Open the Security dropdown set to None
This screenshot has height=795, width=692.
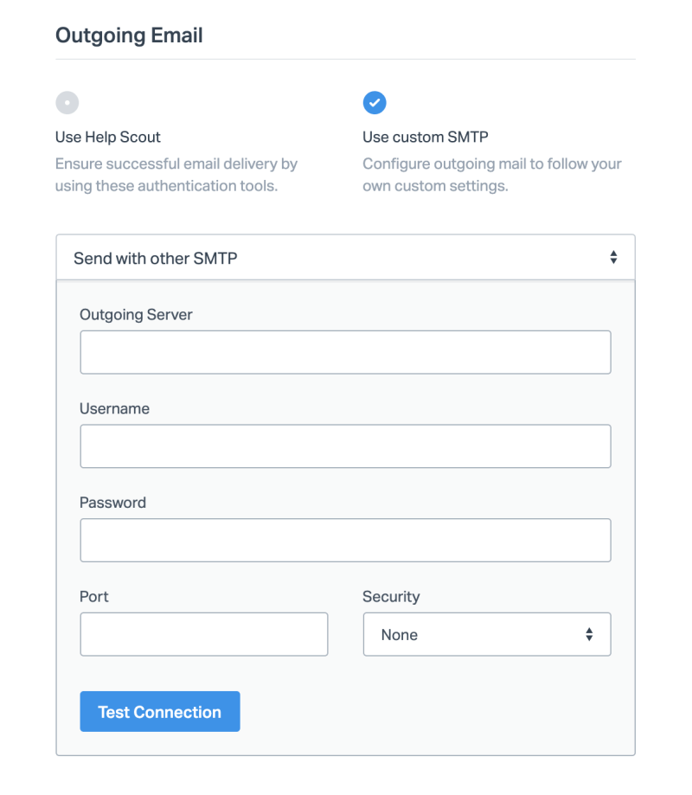486,635
